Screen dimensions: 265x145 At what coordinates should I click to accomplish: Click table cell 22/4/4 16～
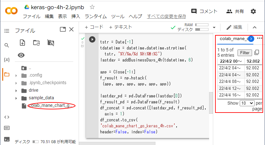coord(231,95)
